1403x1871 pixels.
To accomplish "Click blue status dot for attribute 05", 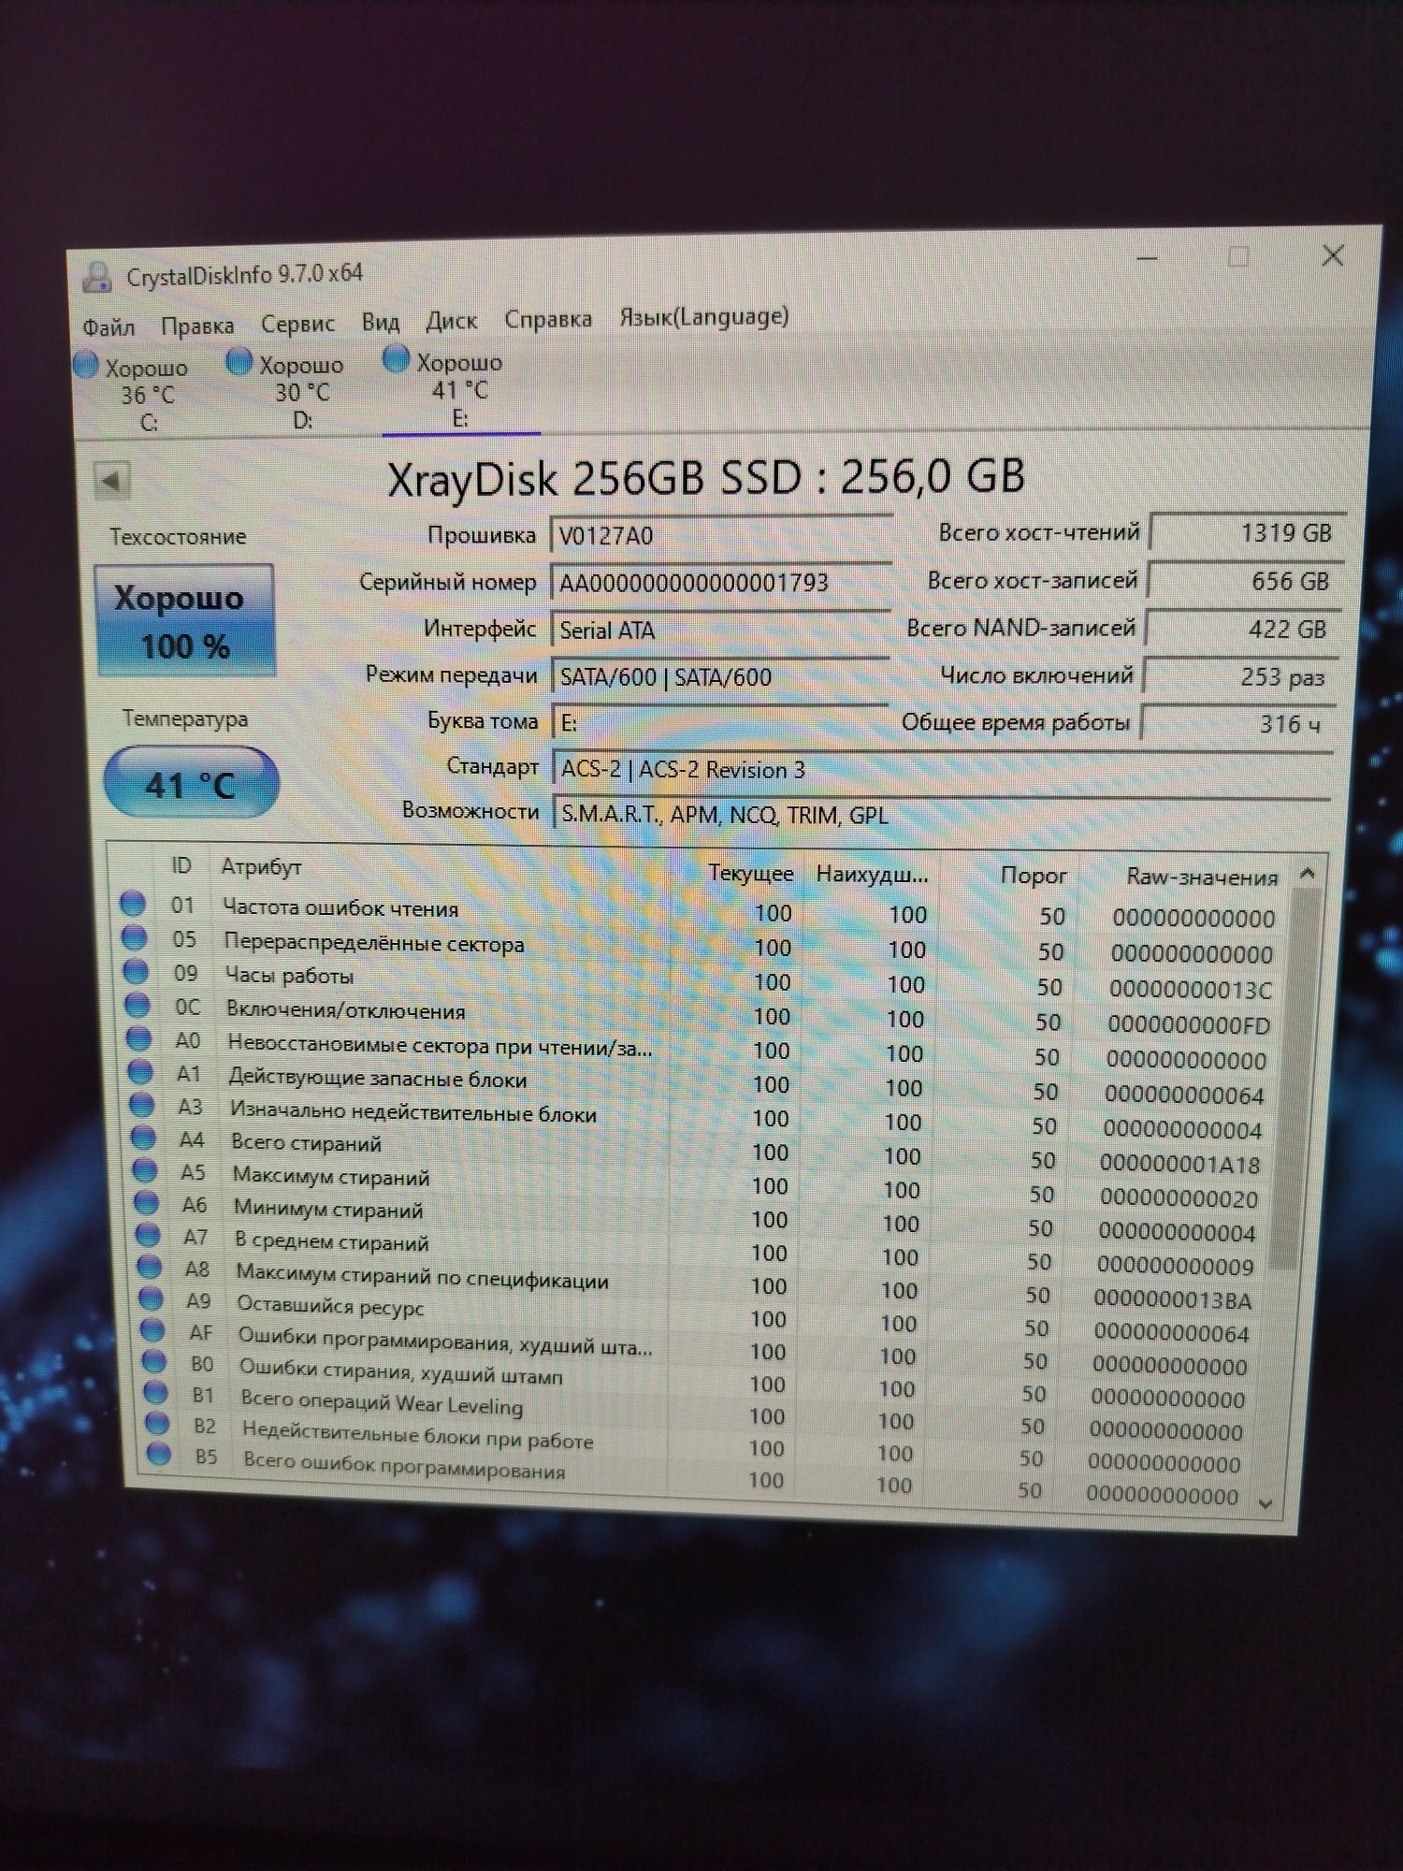I will [x=135, y=936].
